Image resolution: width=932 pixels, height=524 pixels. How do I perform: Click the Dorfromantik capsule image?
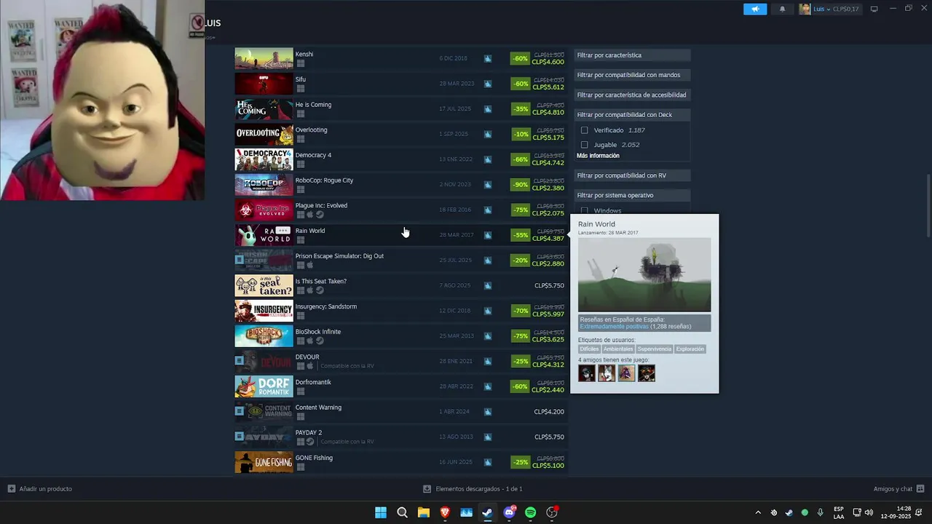[264, 386]
